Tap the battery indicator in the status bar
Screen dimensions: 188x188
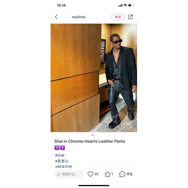pos(131,5)
